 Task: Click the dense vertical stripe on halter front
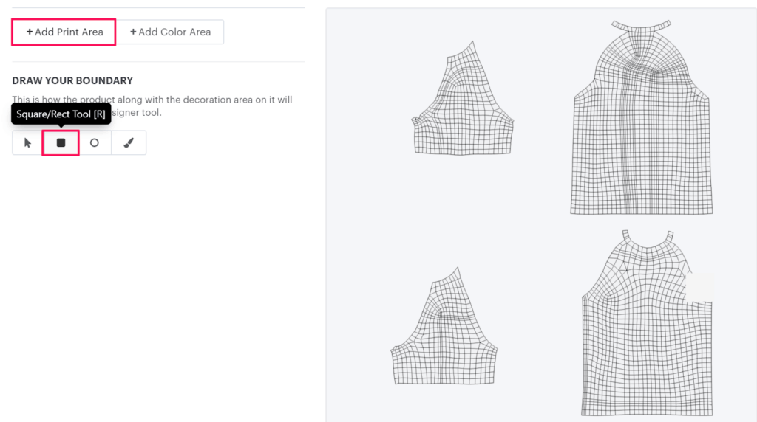click(x=633, y=148)
